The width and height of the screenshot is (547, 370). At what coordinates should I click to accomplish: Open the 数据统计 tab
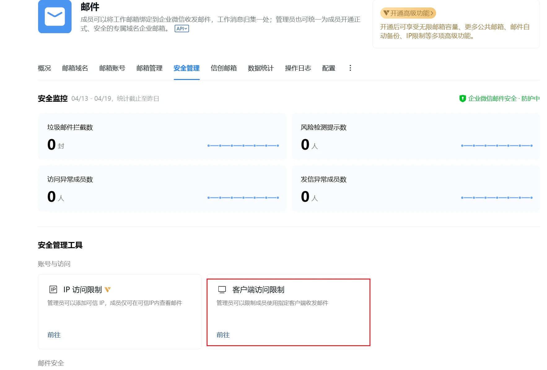click(x=260, y=68)
